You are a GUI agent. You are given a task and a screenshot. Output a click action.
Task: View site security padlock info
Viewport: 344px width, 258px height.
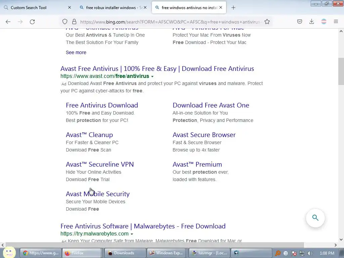tap(74, 21)
